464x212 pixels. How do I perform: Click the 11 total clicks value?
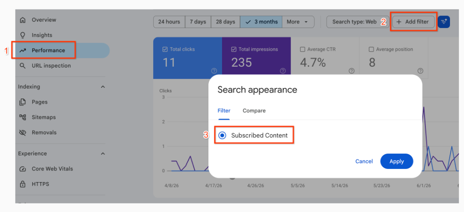pos(169,63)
